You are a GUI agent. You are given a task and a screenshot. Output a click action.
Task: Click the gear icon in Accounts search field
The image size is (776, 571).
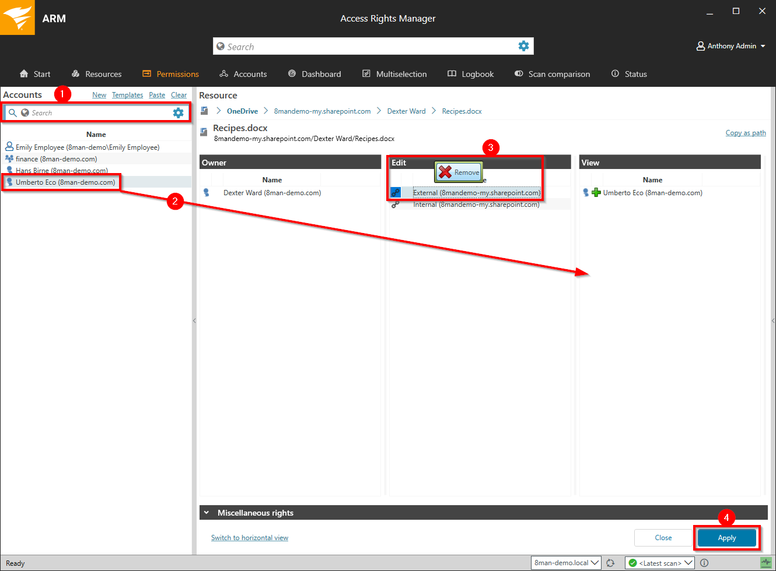click(x=178, y=112)
